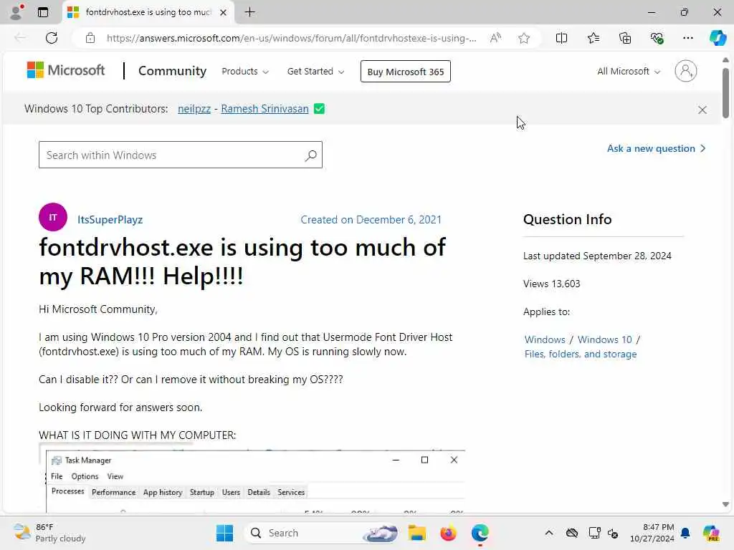Click the Last updated September 28, 2024 text
734x550 pixels.
[x=597, y=256]
